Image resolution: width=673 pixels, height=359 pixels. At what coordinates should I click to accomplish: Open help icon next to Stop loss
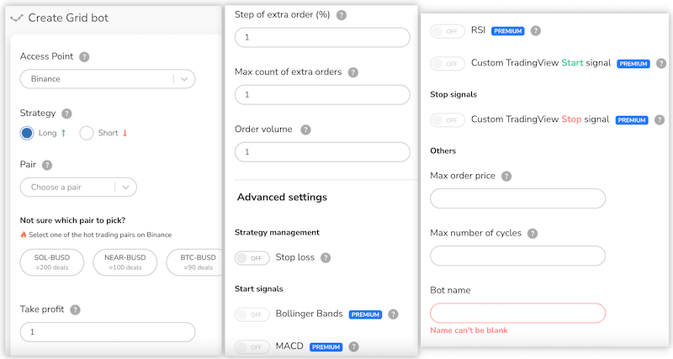[x=326, y=258]
